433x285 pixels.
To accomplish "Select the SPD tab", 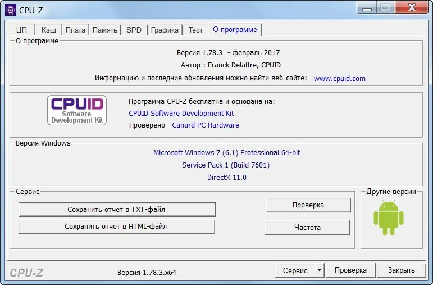I will coord(134,30).
